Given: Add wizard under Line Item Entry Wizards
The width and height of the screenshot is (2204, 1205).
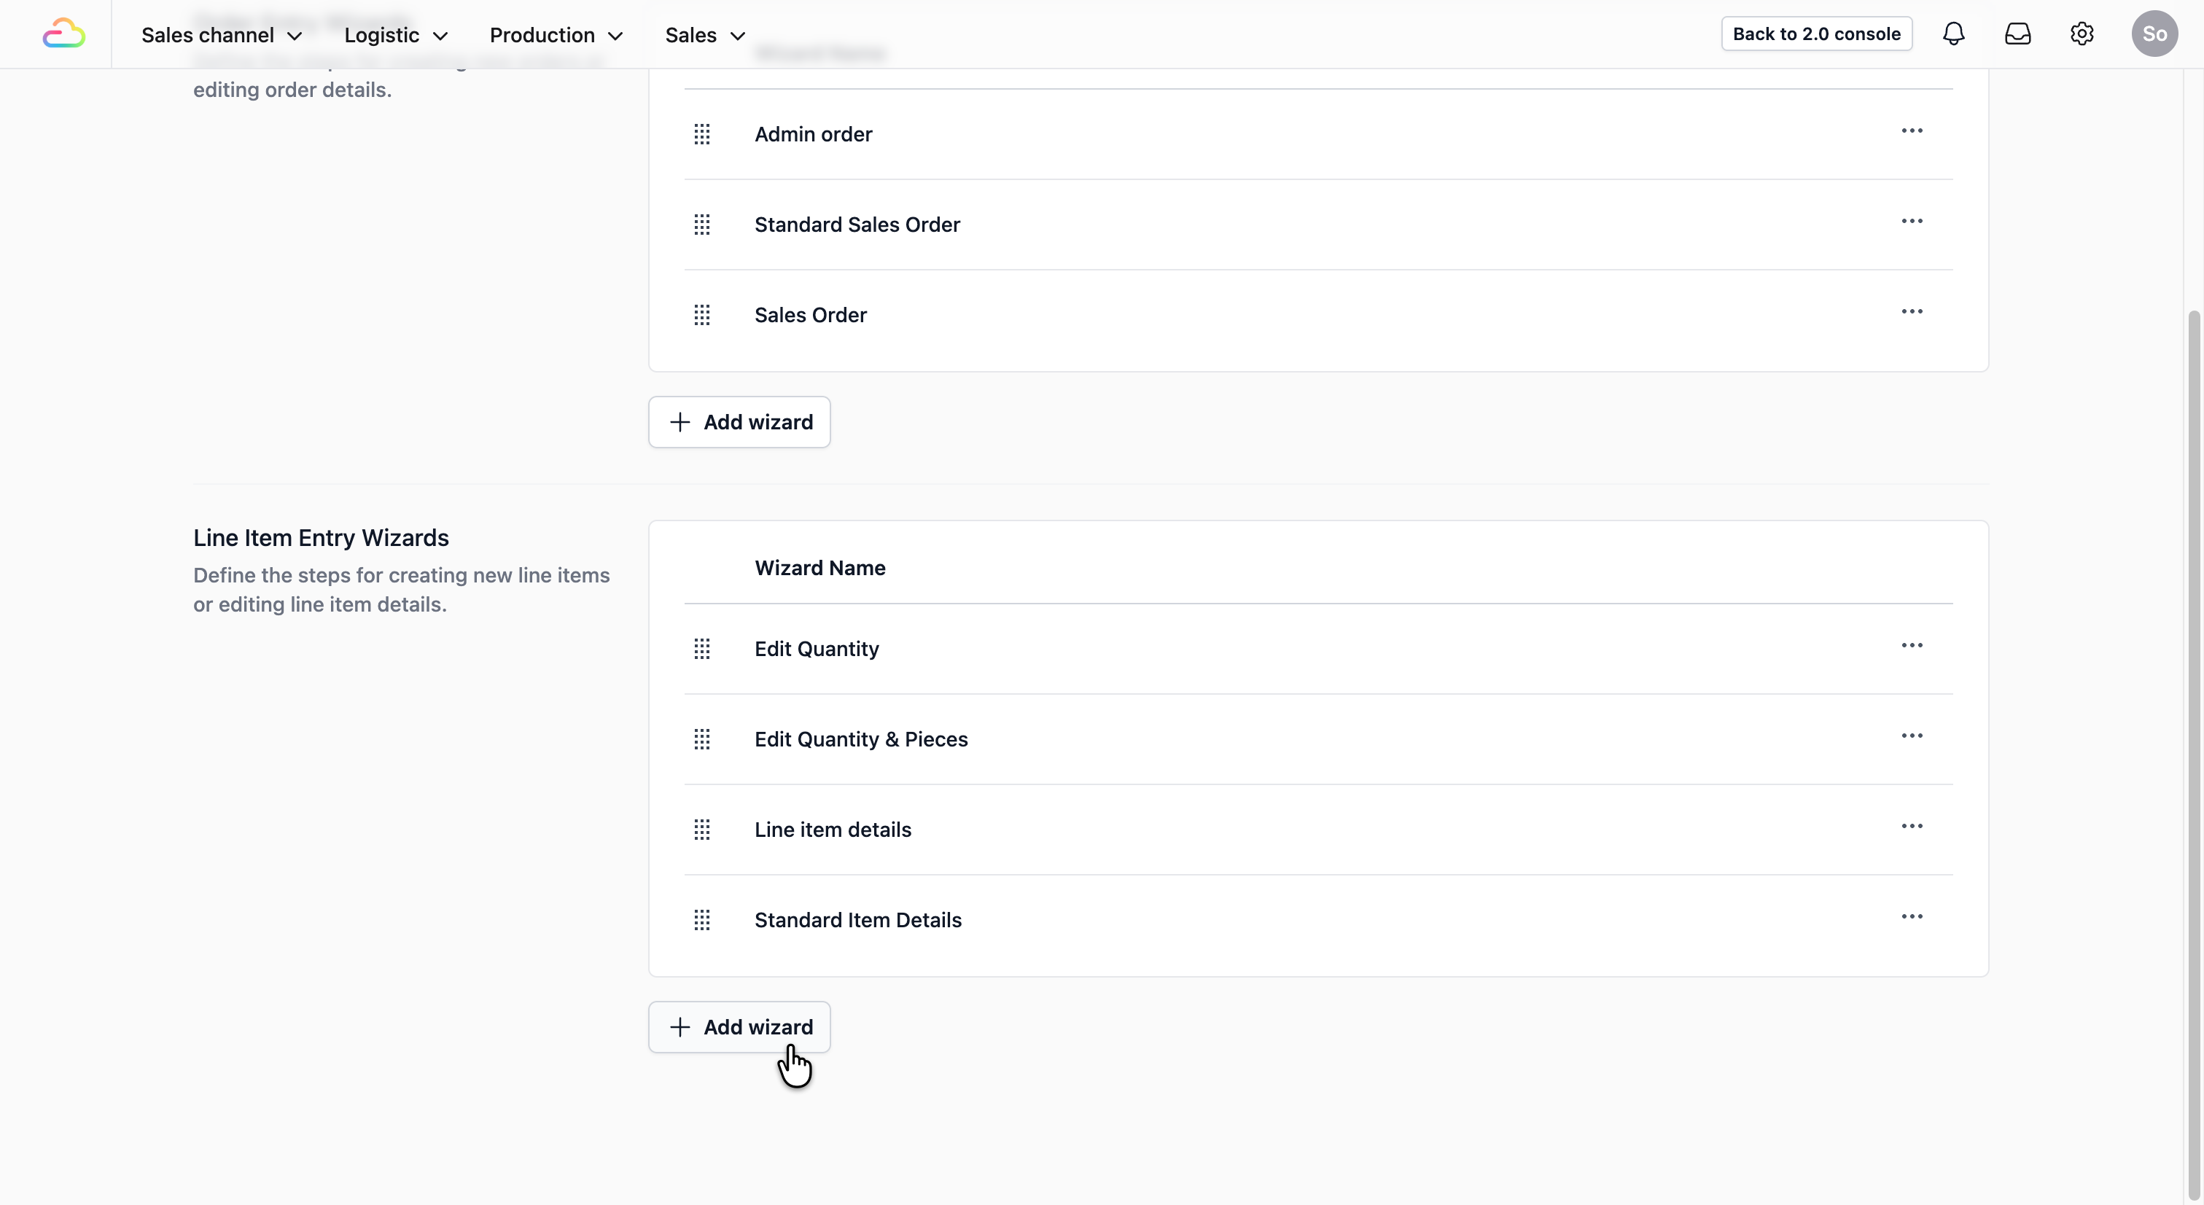Looking at the screenshot, I should pyautogui.click(x=739, y=1027).
